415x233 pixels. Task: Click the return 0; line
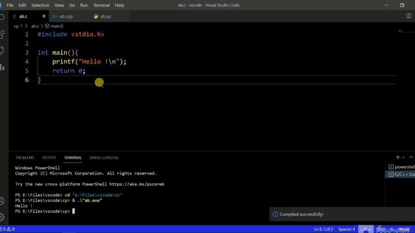pos(69,71)
